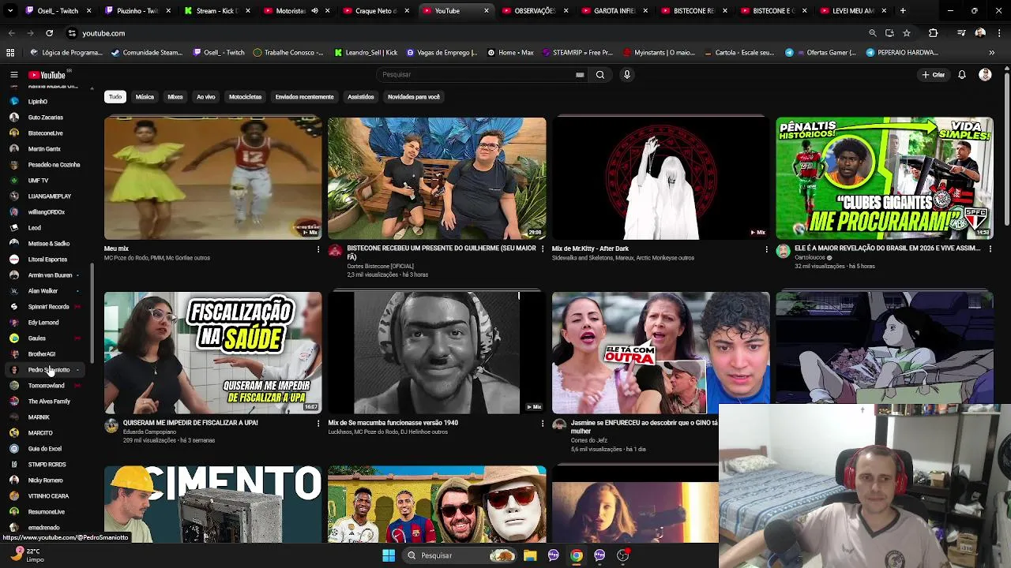Reload the current page
1011x568 pixels.
49,33
